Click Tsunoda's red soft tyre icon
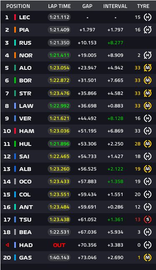156x270 pixels. click(x=148, y=219)
